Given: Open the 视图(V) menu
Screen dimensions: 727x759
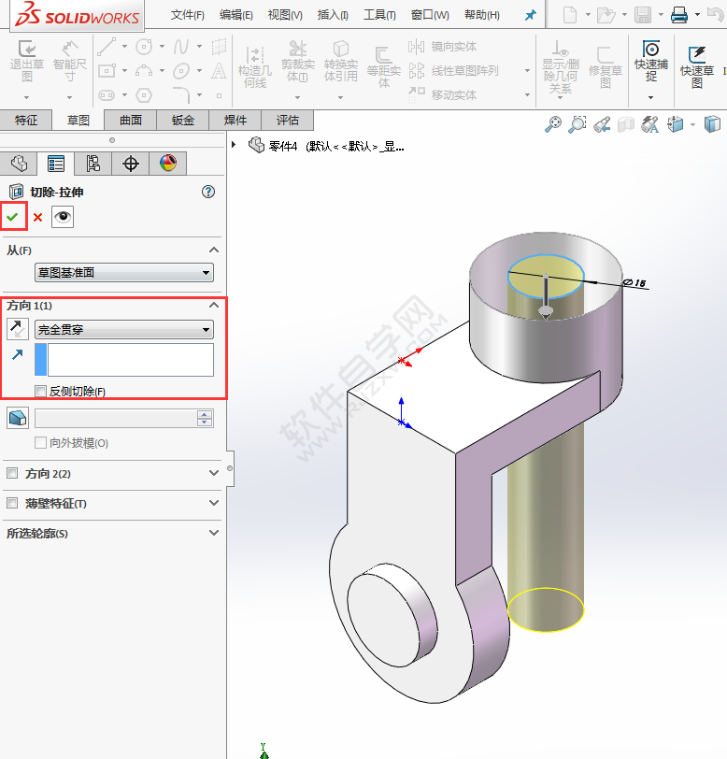Looking at the screenshot, I should [285, 15].
